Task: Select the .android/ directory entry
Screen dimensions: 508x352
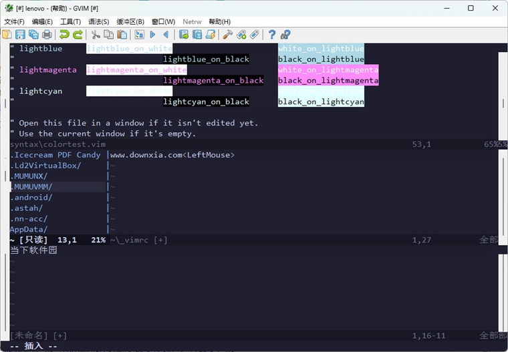Action: [x=31, y=198]
